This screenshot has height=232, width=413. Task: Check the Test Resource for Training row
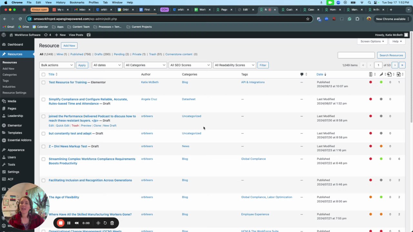click(x=44, y=82)
